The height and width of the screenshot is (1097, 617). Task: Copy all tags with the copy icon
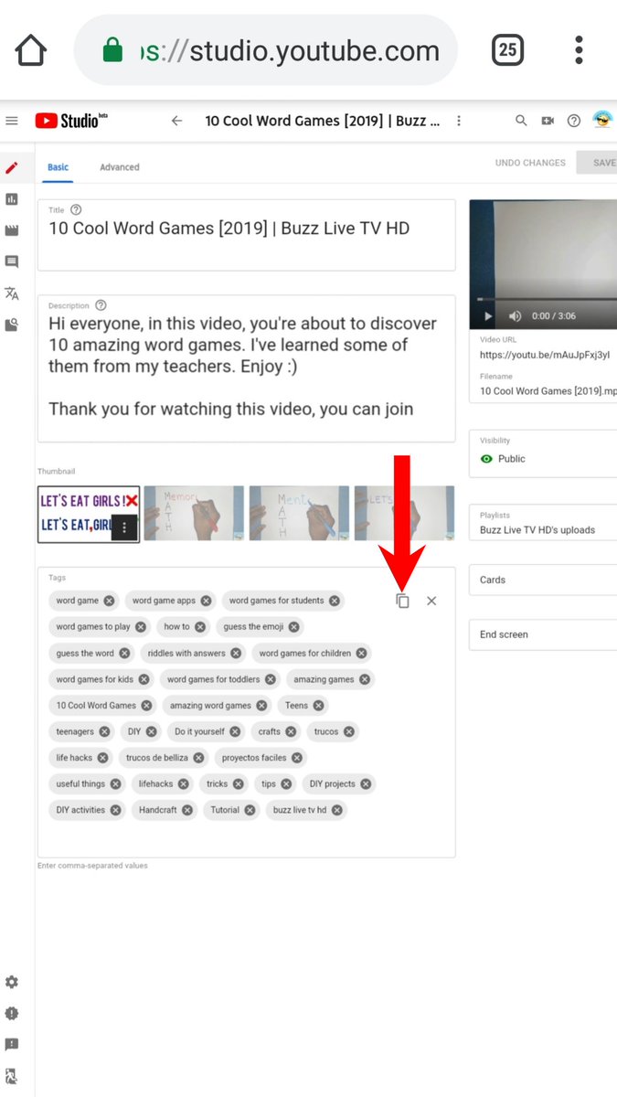pyautogui.click(x=402, y=601)
